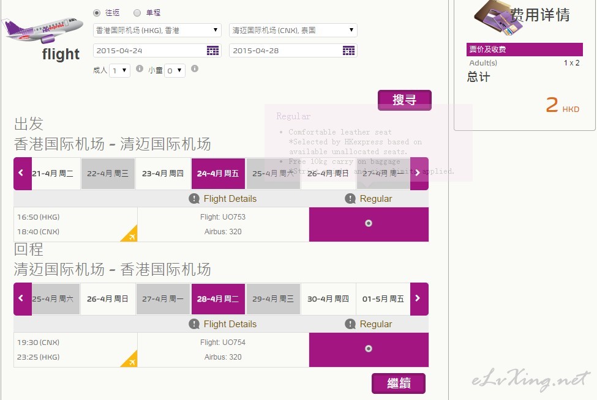Screen dimensions: 597x400
Task: Select return date tab 29-4月 周三
Action: (273, 299)
